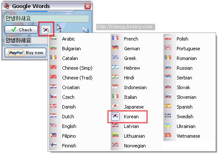Click the Hebrew flag icon

[115, 67]
